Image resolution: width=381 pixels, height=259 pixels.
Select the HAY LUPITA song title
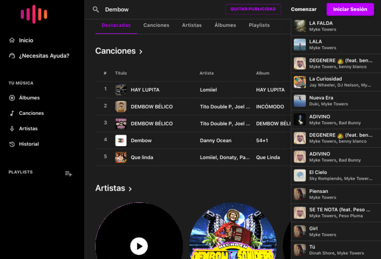(145, 90)
